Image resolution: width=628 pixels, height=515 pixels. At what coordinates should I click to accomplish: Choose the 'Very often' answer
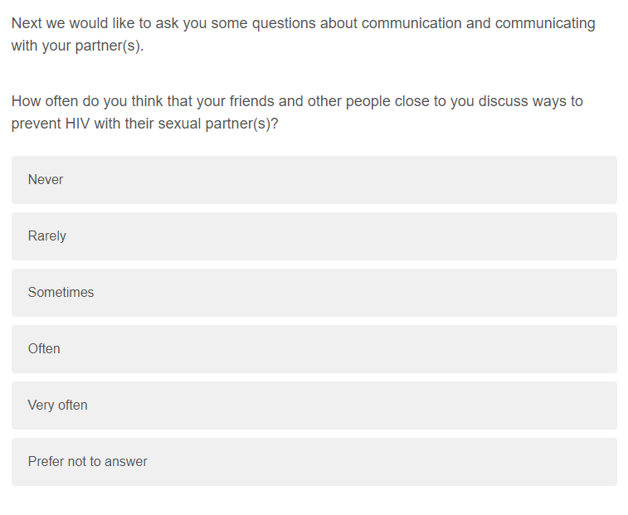click(x=314, y=406)
